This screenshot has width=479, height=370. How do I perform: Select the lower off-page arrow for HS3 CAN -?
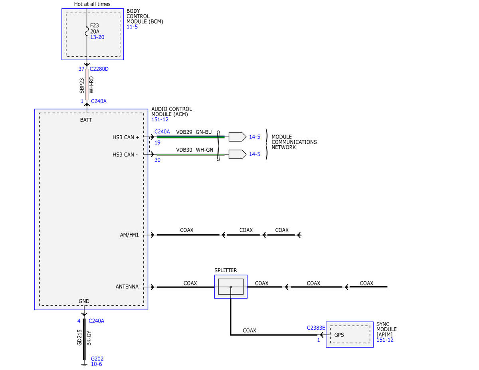pyautogui.click(x=237, y=154)
